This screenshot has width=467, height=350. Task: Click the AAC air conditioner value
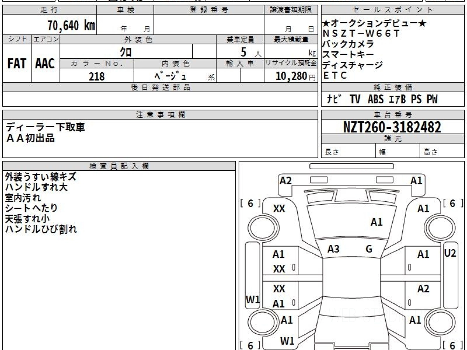point(45,64)
